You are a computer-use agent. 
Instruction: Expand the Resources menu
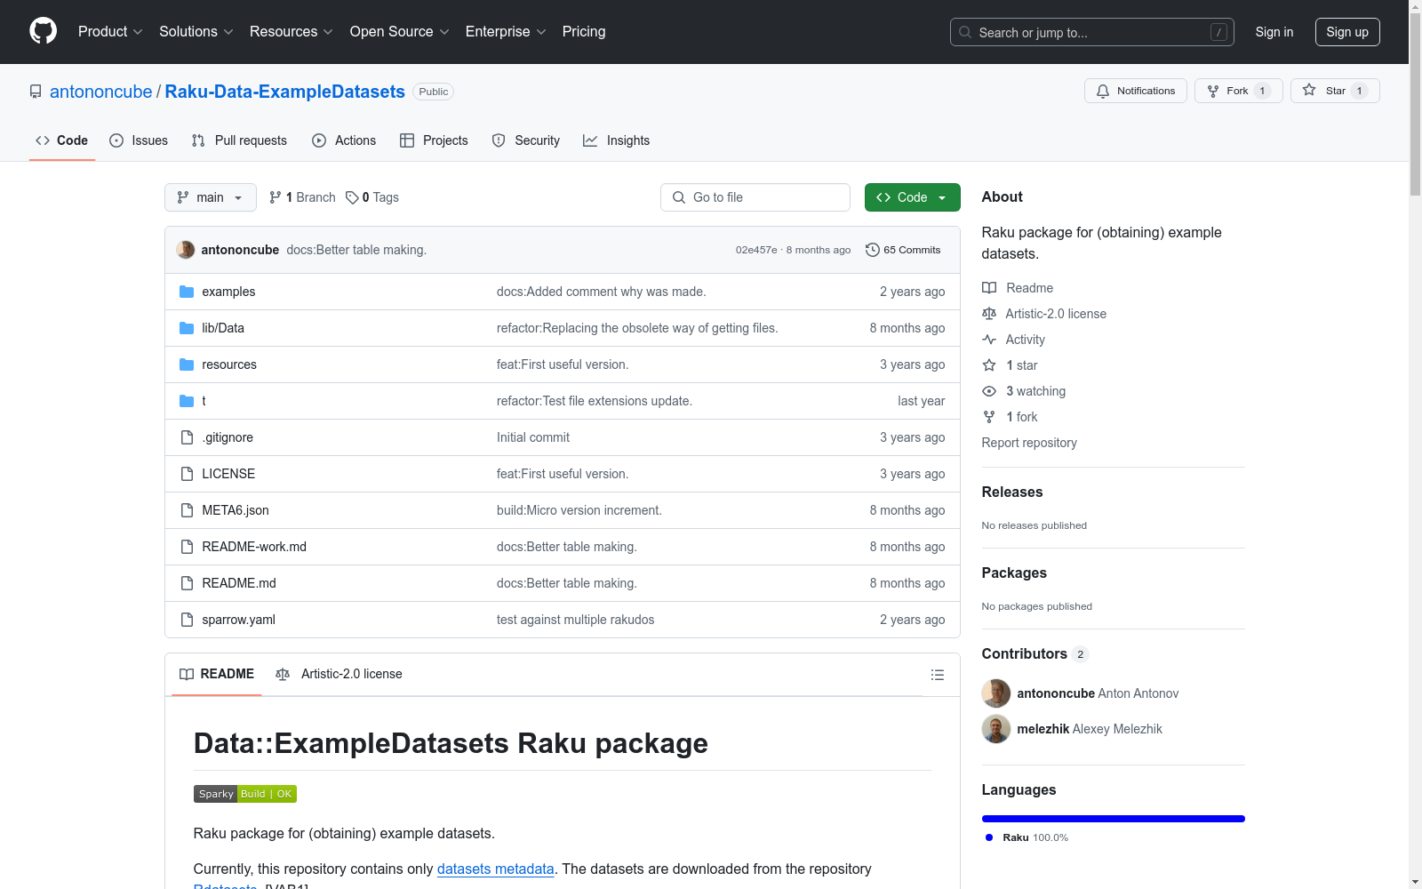[292, 32]
